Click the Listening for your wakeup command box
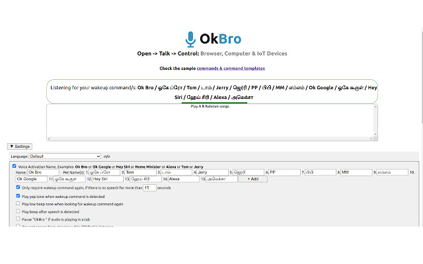The width and height of the screenshot is (423, 264). (x=212, y=92)
